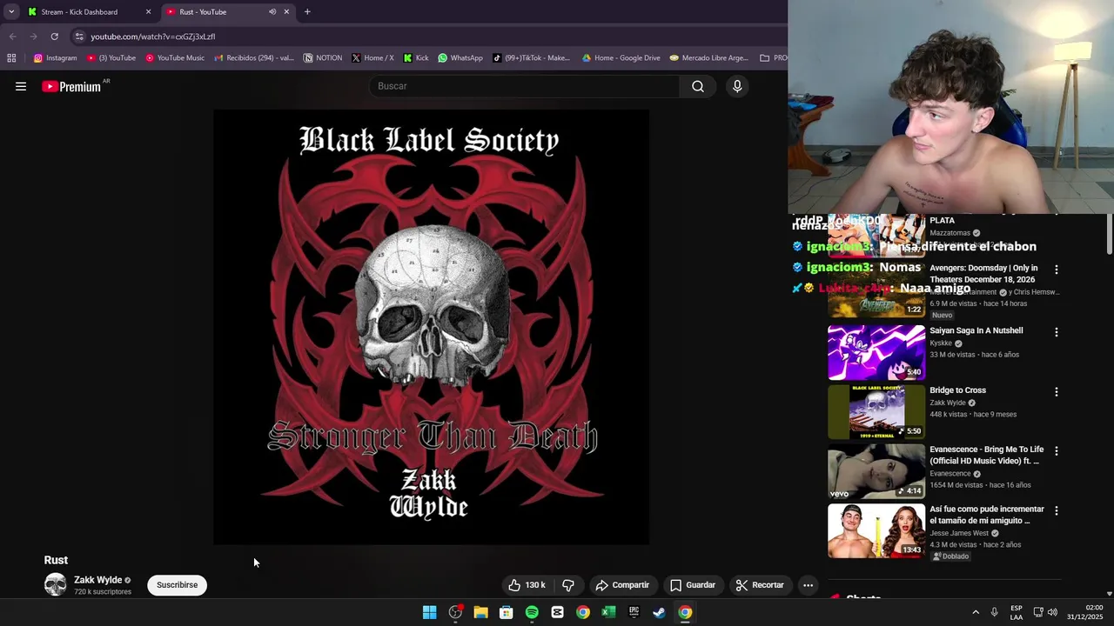Go back in browser history
Screen dimensions: 1114x626
[12, 37]
